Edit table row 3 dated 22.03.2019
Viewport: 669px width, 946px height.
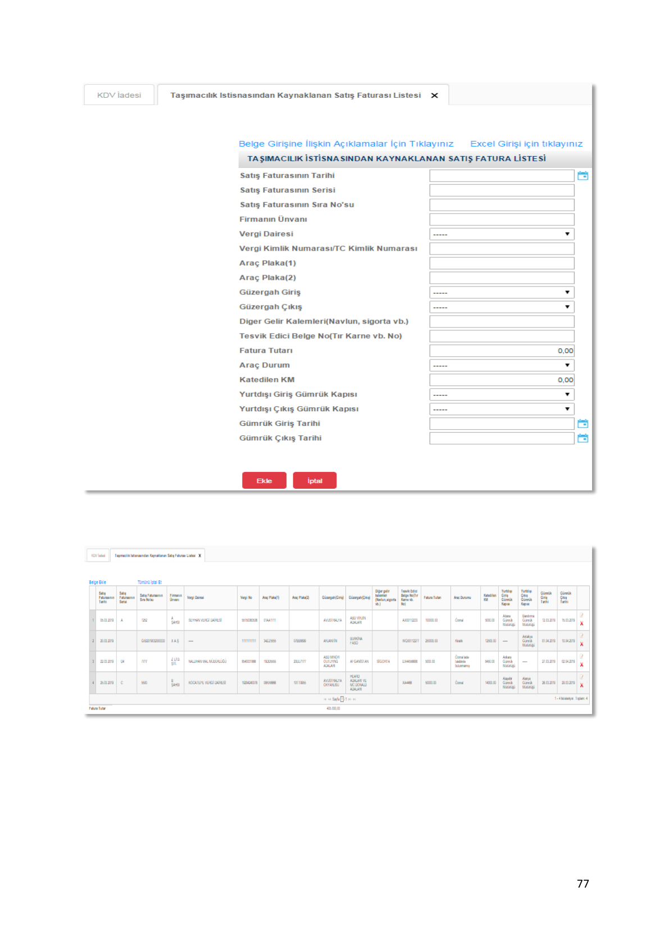[581, 656]
